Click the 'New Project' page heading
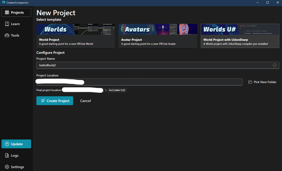Viewport: 282px width, 171px height. point(56,13)
